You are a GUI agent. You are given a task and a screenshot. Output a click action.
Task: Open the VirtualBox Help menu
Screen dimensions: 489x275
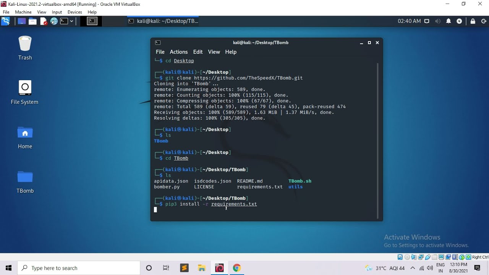pyautogui.click(x=92, y=12)
